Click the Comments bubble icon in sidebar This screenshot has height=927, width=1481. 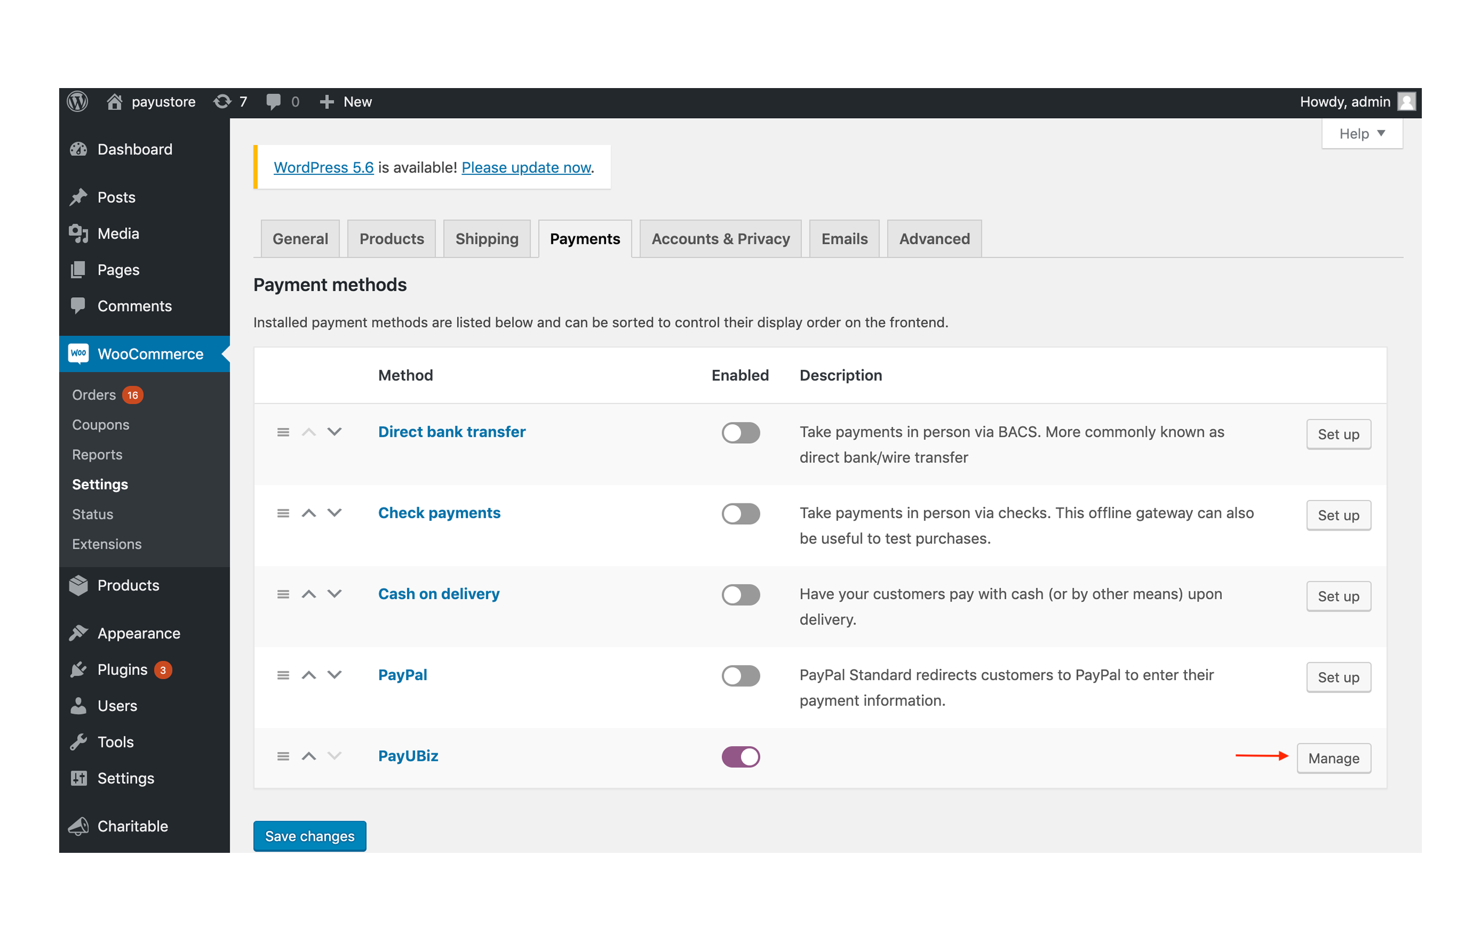pyautogui.click(x=78, y=305)
